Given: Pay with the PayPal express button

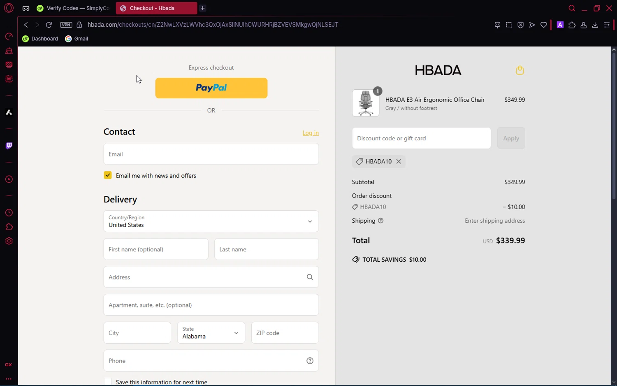Looking at the screenshot, I should click(x=211, y=88).
